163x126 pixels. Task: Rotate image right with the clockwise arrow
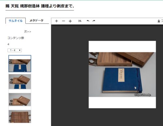94,21
